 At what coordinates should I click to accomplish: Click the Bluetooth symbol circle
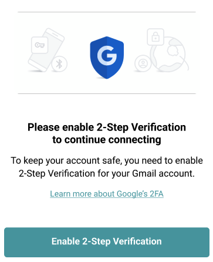[59, 64]
